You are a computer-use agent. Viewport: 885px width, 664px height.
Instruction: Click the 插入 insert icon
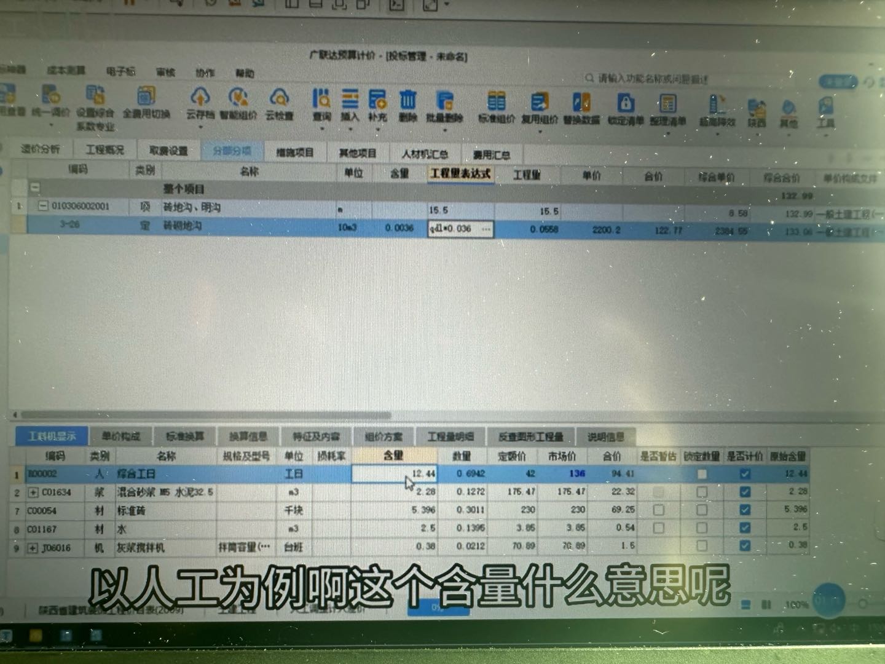(x=350, y=99)
